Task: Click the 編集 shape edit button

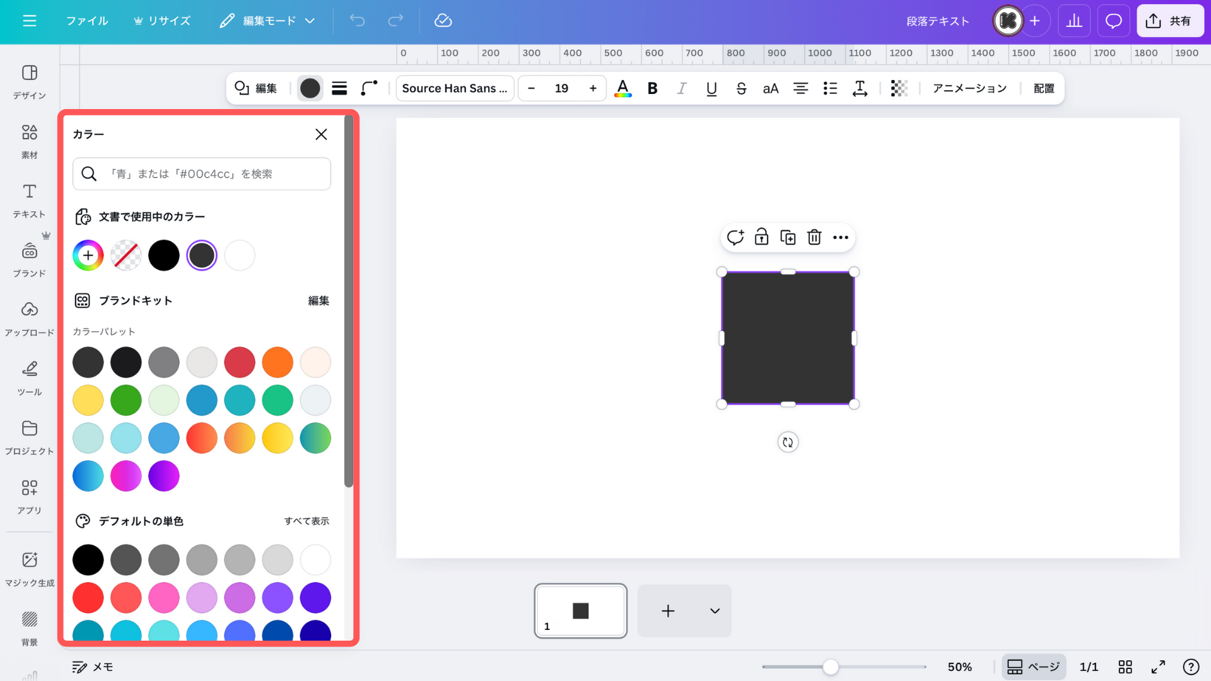Action: pos(256,88)
